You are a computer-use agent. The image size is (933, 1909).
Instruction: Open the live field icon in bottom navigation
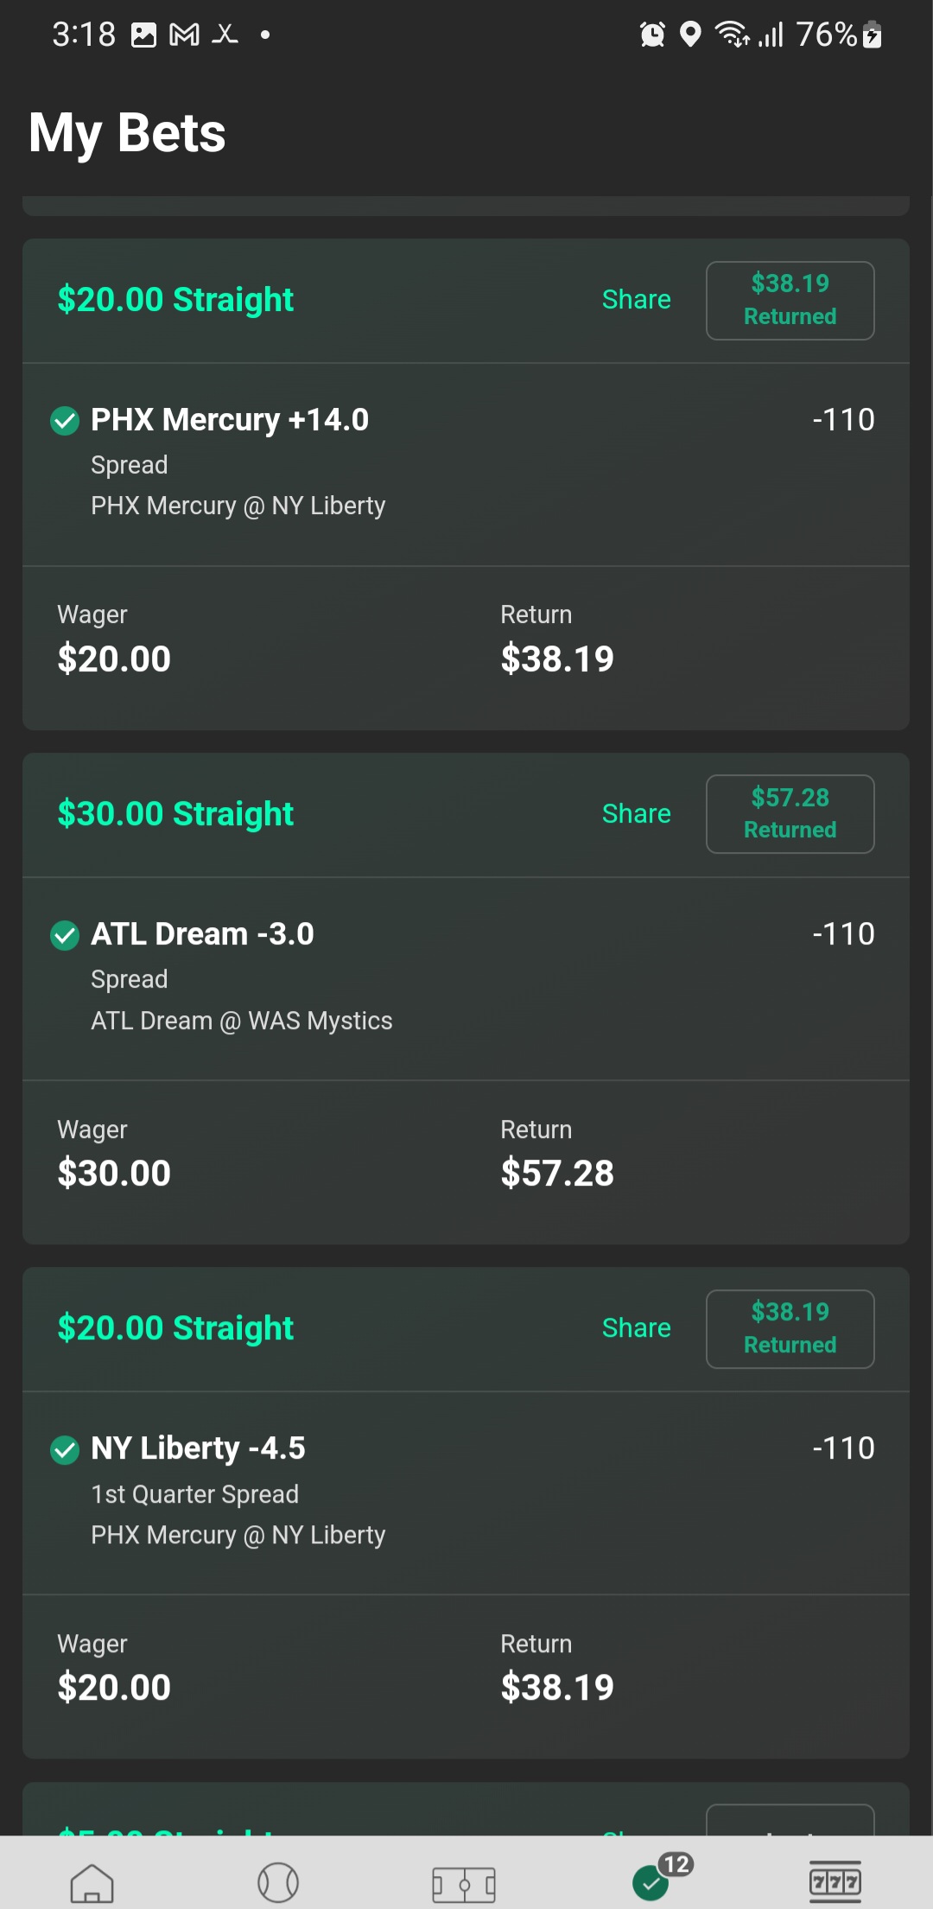[464, 1884]
